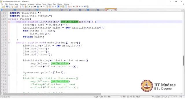Open the Settings menu
Screen dimensions: 185x104
pyautogui.click(x=38, y=4)
